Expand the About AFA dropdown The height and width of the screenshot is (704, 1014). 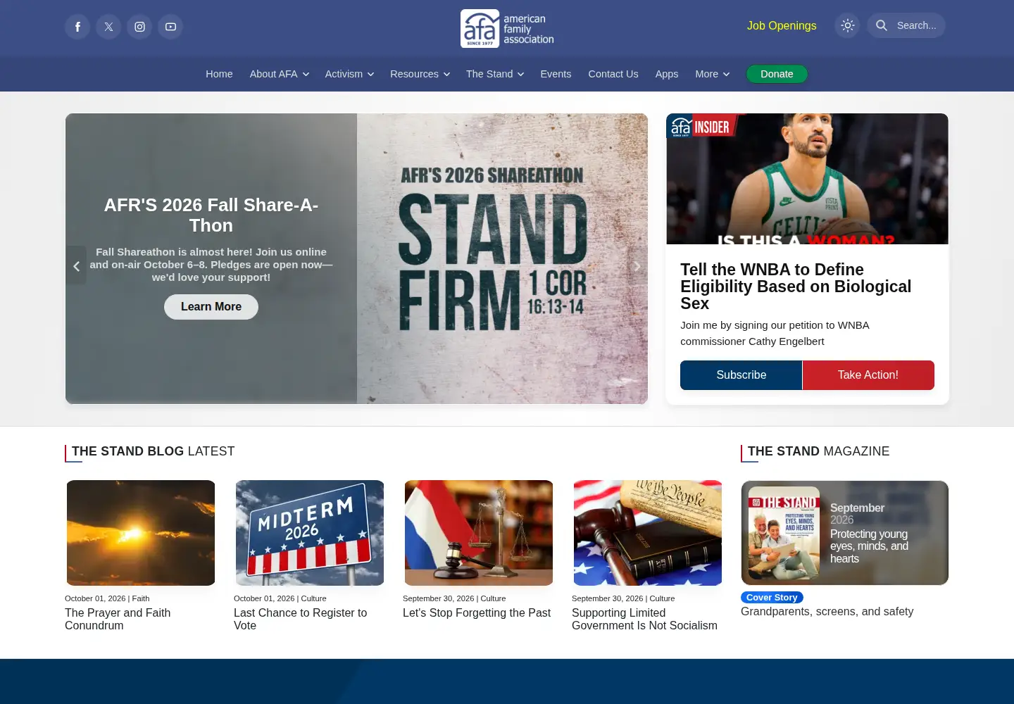pos(280,74)
